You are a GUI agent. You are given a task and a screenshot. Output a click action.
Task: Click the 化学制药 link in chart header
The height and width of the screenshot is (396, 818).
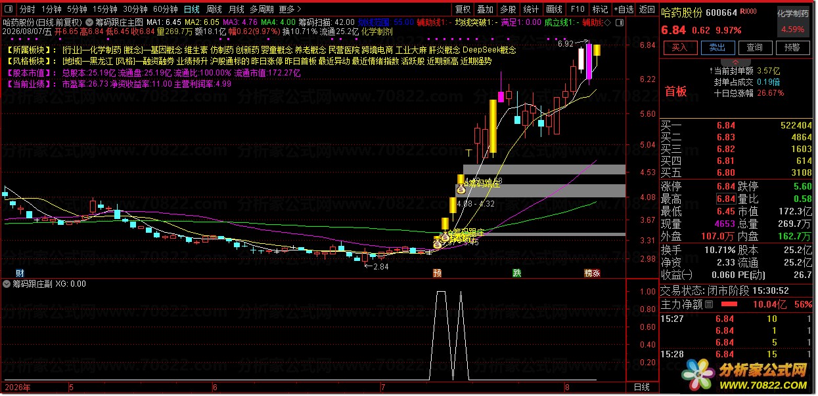(377, 31)
